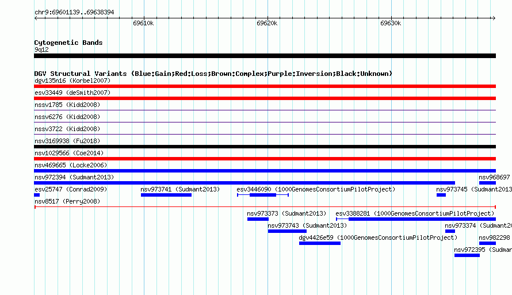Click the blue gain bar under nsv469665

click(265, 171)
